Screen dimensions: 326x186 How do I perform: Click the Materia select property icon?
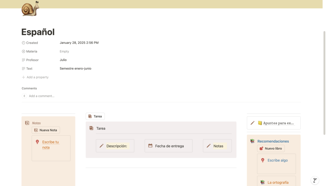pos(24,51)
